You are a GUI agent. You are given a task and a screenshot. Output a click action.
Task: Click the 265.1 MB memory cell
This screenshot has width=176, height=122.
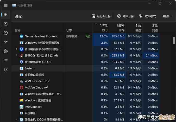(117, 55)
